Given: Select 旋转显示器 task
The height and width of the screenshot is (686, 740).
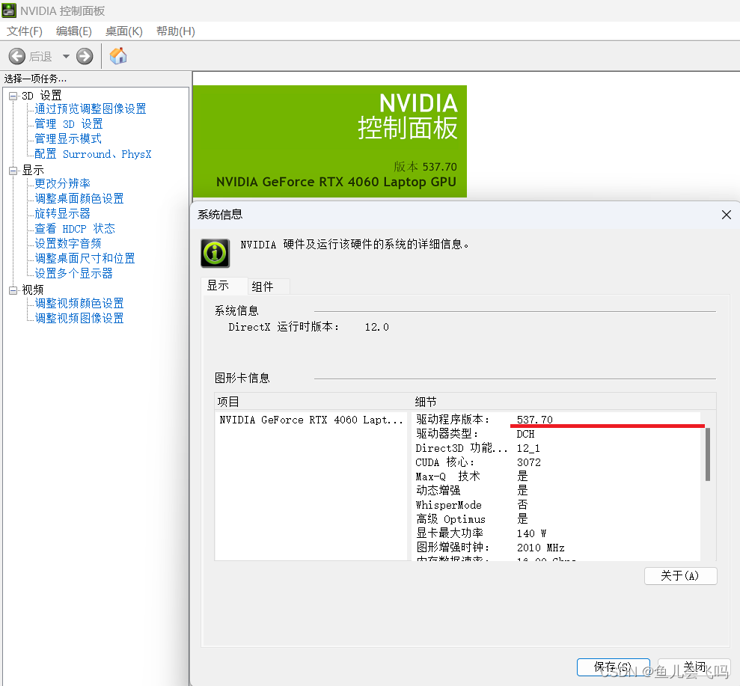Looking at the screenshot, I should (x=62, y=214).
